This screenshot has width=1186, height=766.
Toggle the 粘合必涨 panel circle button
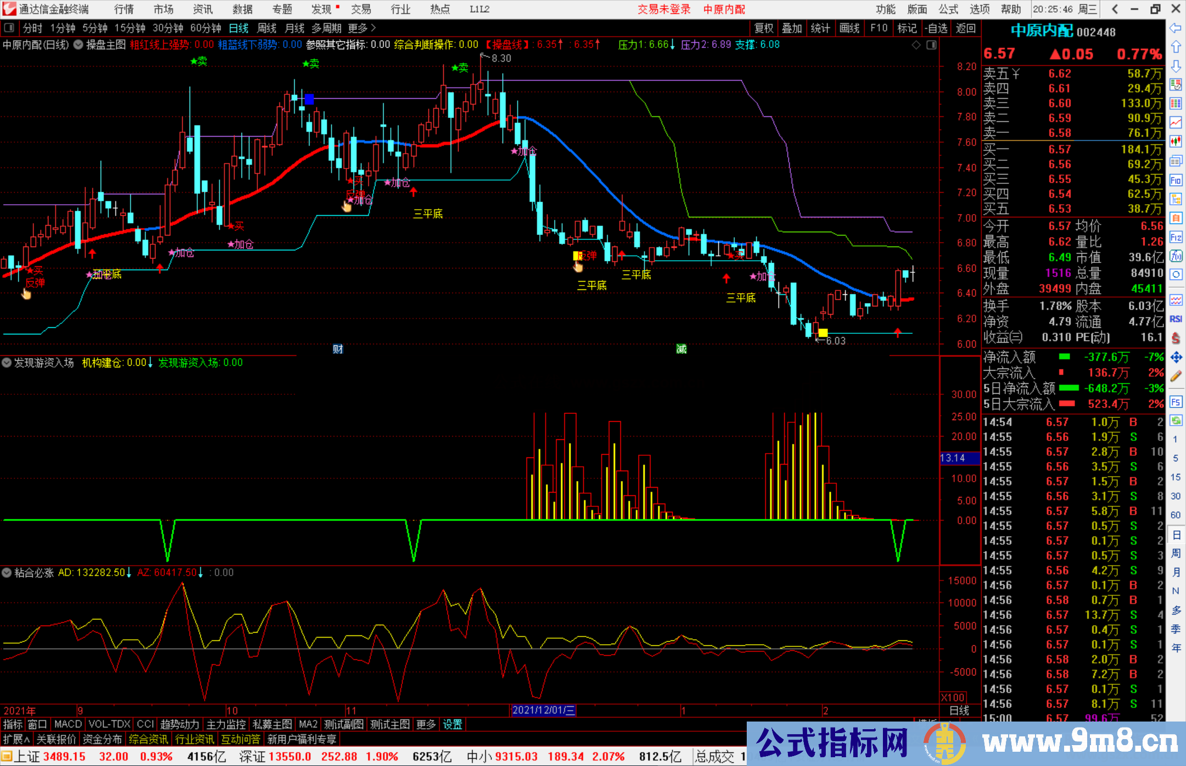pos(7,572)
